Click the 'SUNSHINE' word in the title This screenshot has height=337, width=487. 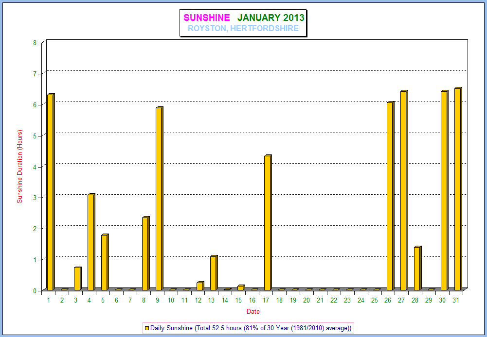(207, 17)
